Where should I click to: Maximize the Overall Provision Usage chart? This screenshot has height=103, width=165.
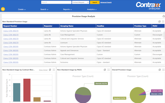163,70
